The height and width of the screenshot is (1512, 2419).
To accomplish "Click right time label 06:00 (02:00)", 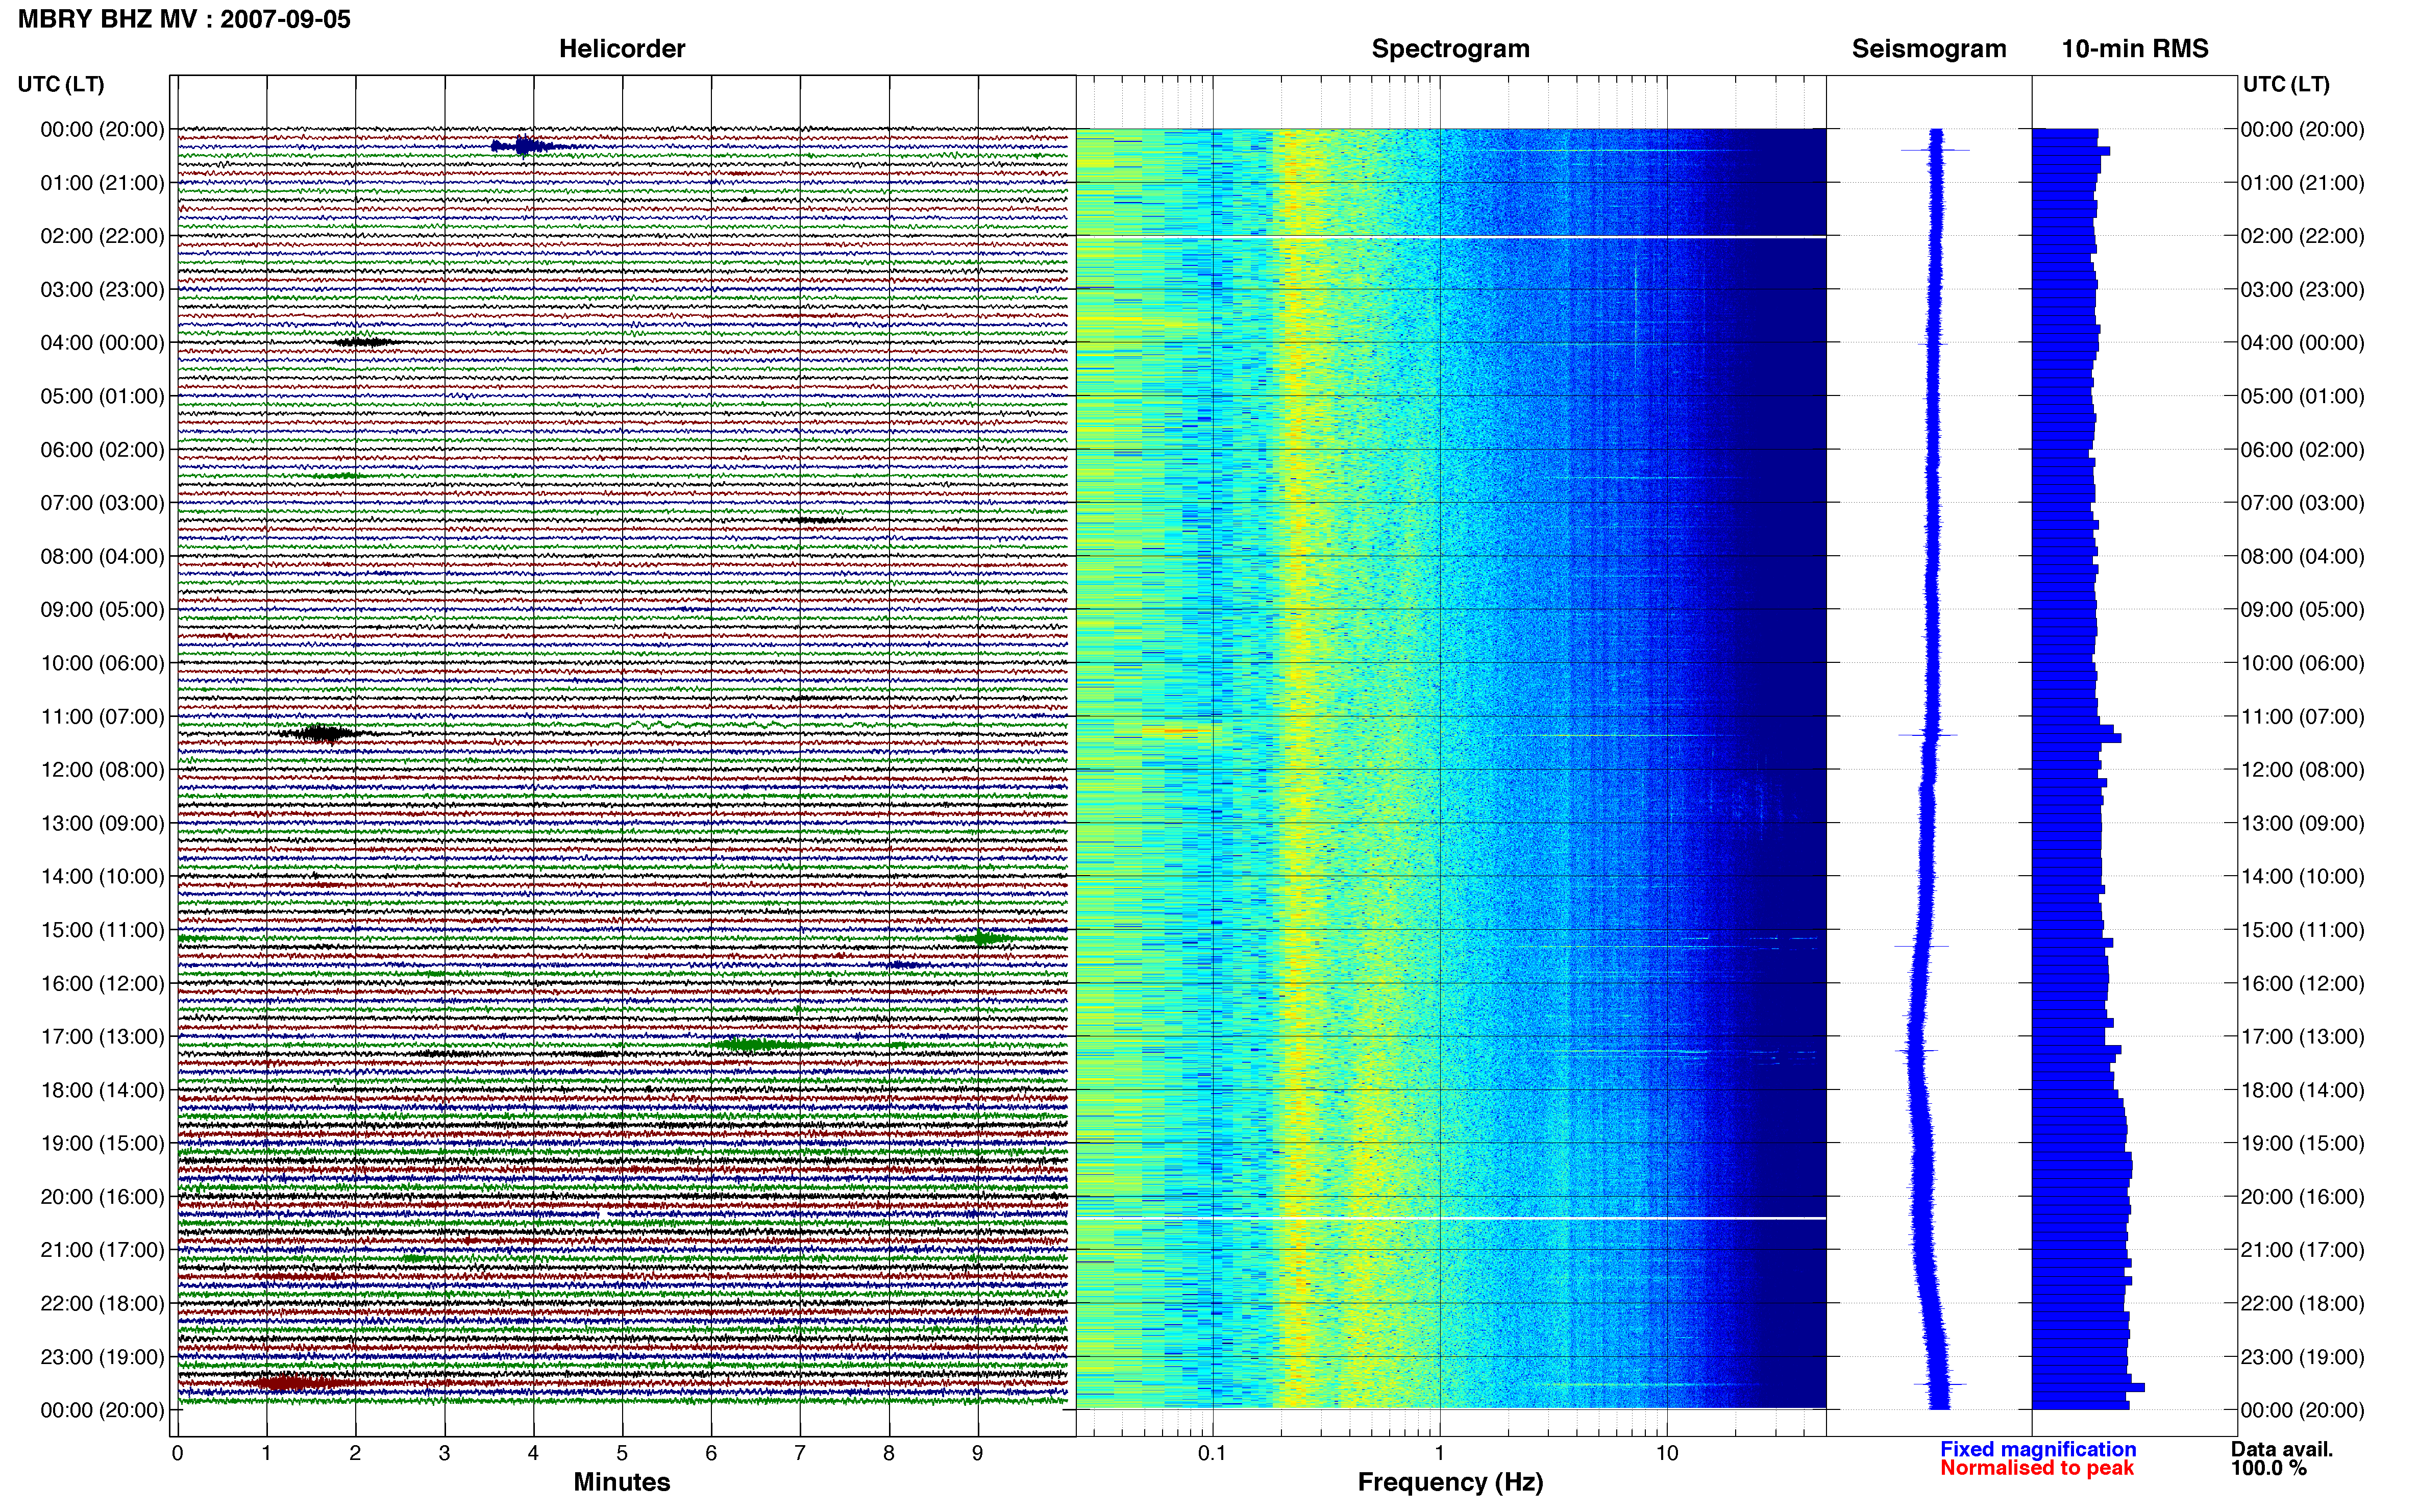I will 2302,450.
